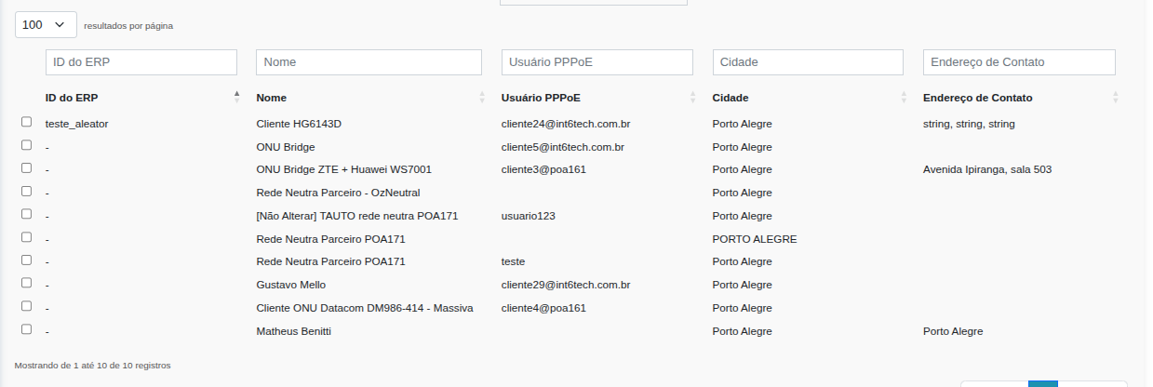Sort by Cidade column arrows
This screenshot has height=387, width=1153.
(904, 97)
